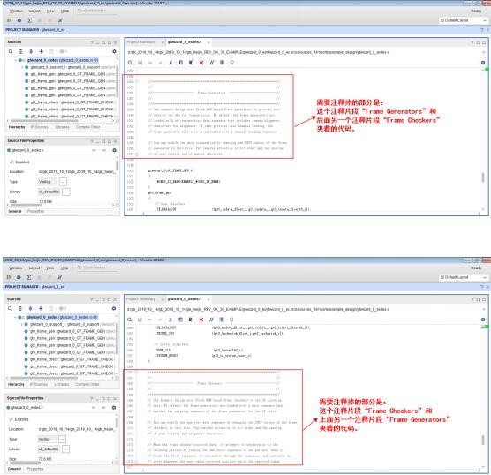The height and width of the screenshot is (475, 491).
Task: Open the Compile Order tab in lower Sources
Action: tap(87, 384)
